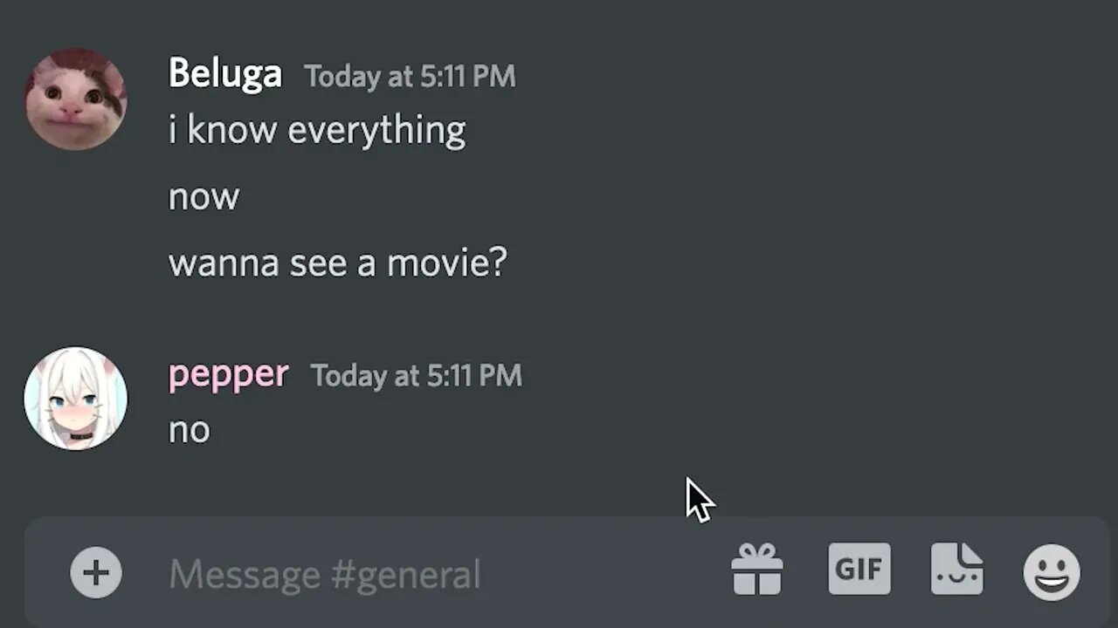
Task: Open pepper's pink username link
Action: click(x=228, y=374)
